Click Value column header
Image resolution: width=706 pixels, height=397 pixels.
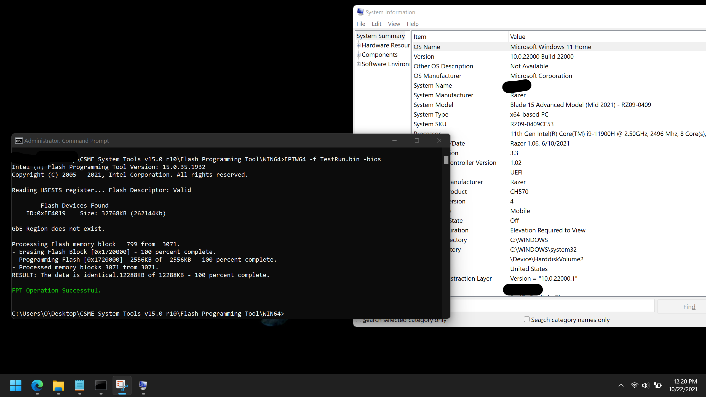coord(607,37)
